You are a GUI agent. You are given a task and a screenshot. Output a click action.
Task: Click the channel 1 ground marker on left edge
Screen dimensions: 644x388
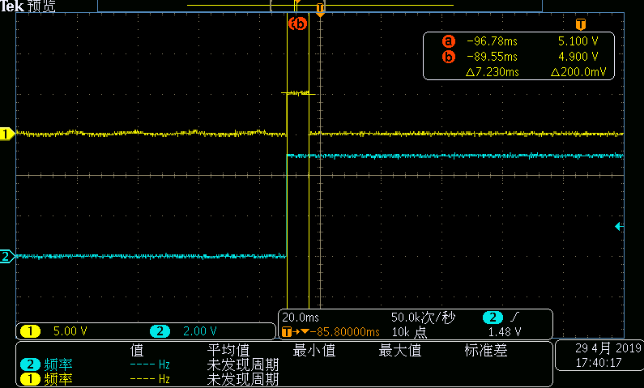(7, 134)
